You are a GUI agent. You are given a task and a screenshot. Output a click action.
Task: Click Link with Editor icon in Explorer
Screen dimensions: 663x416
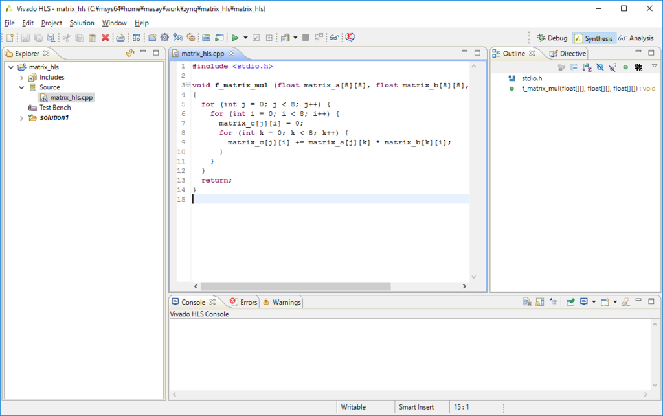[x=130, y=53]
